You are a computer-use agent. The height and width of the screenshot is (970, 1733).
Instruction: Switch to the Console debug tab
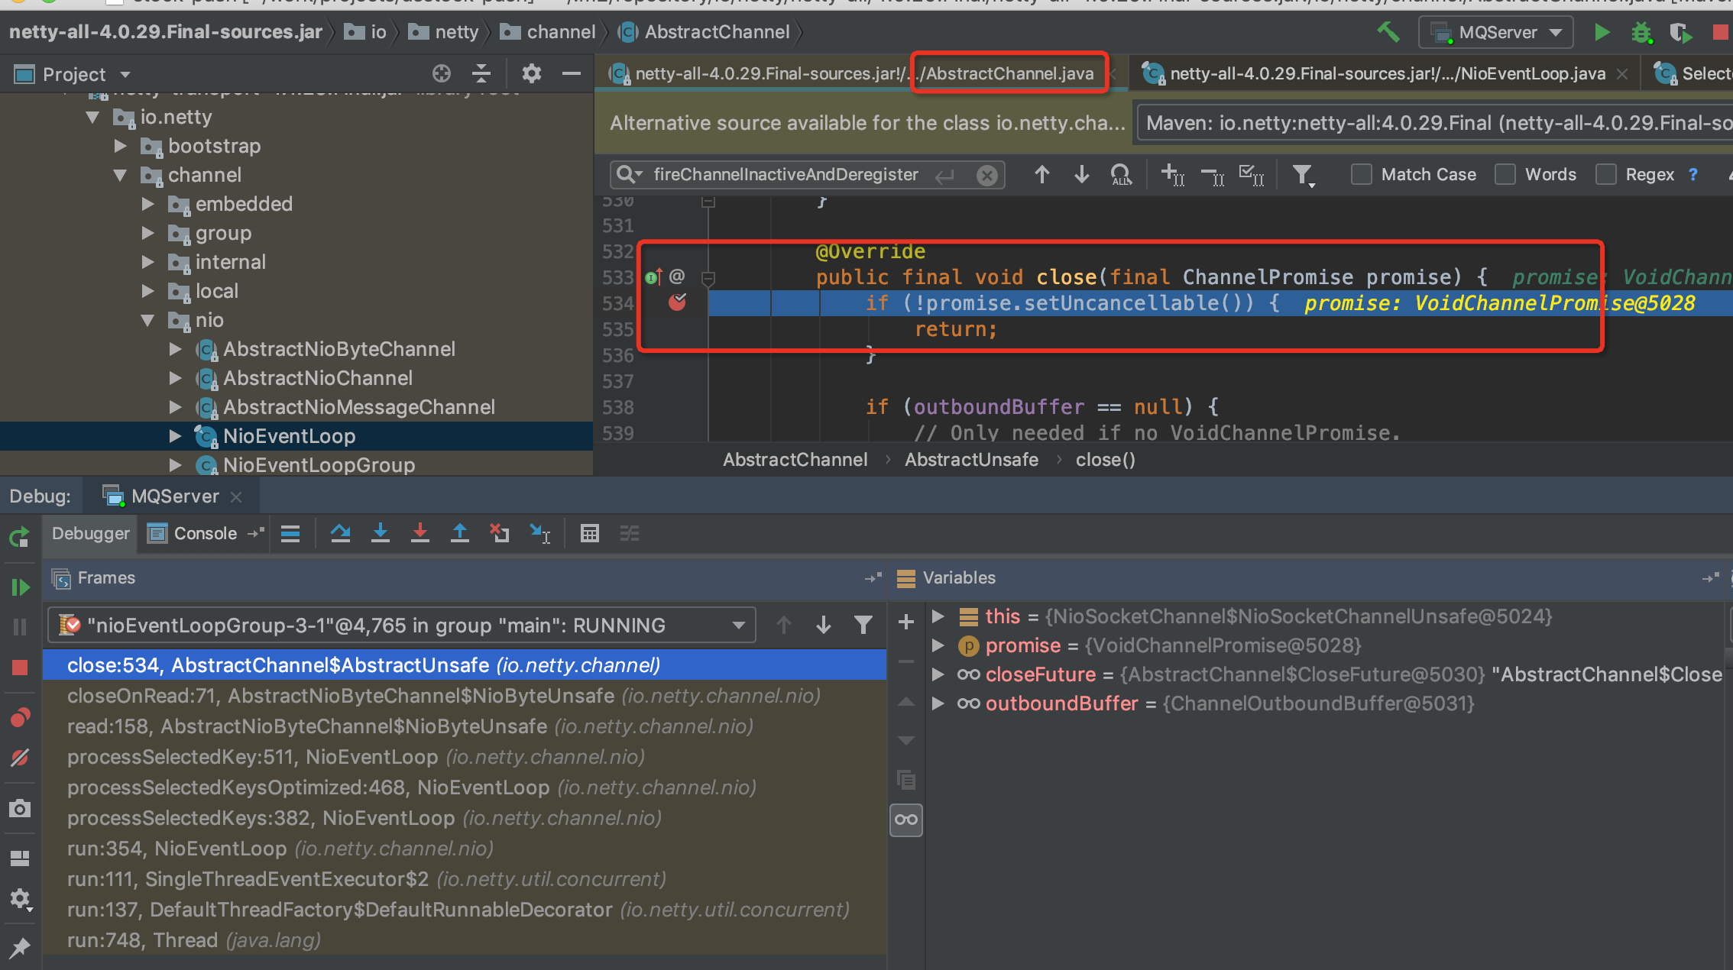tap(204, 533)
